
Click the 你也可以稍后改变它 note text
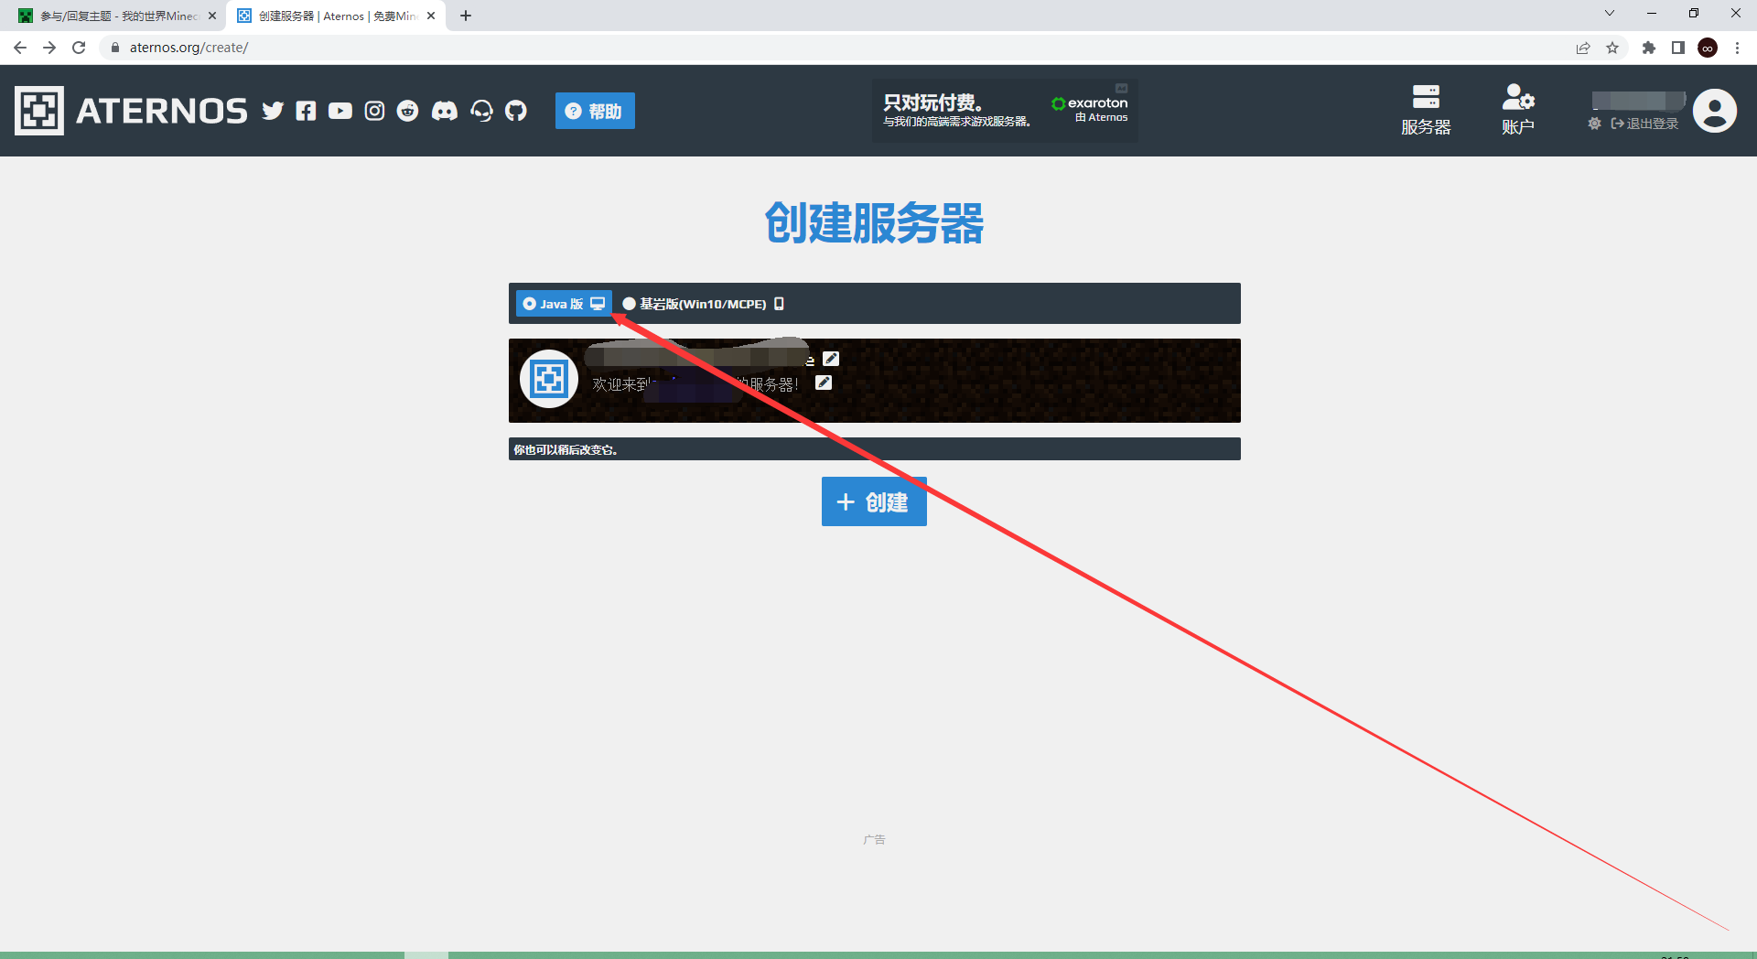coord(566,449)
